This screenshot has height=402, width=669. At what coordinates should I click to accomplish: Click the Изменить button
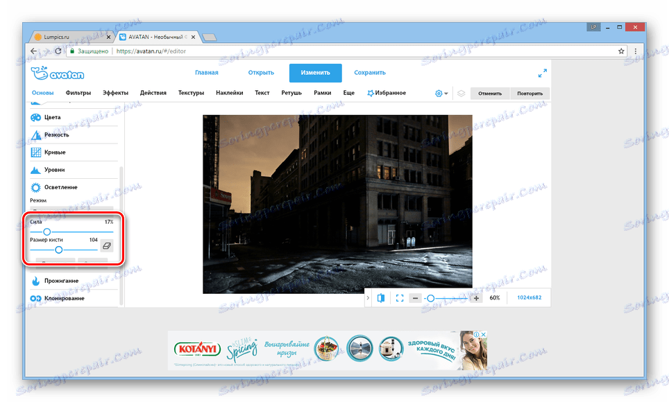tap(315, 73)
